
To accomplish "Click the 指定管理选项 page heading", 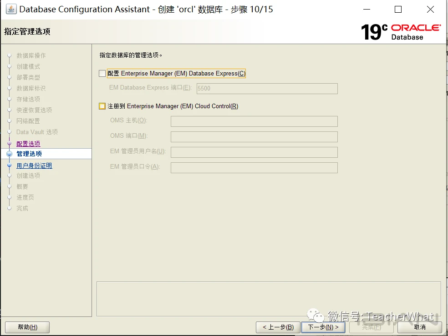I will tap(27, 31).
